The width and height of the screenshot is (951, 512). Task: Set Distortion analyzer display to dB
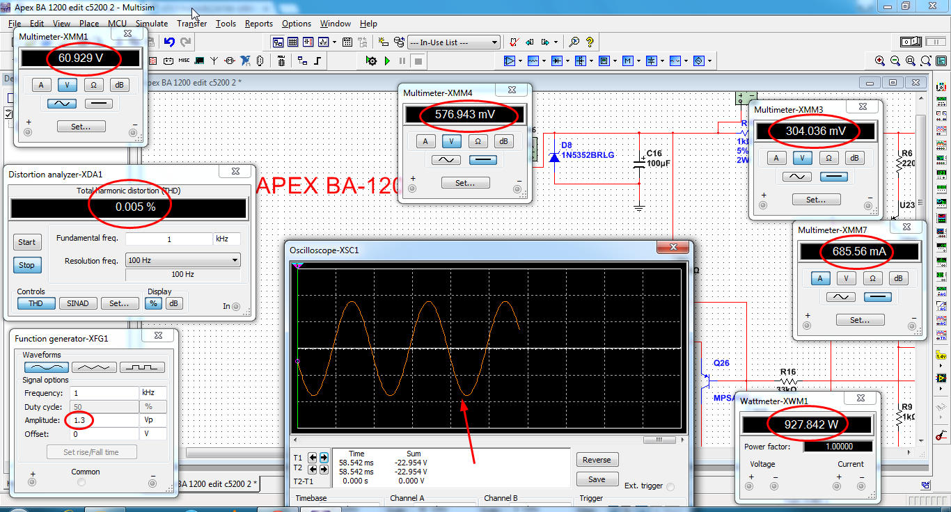coord(173,303)
